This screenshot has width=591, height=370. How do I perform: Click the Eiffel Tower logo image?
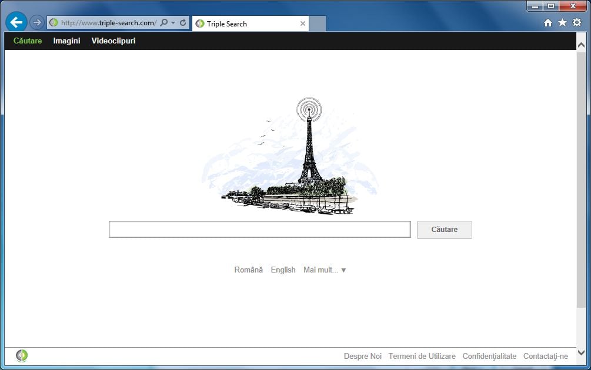pos(290,156)
